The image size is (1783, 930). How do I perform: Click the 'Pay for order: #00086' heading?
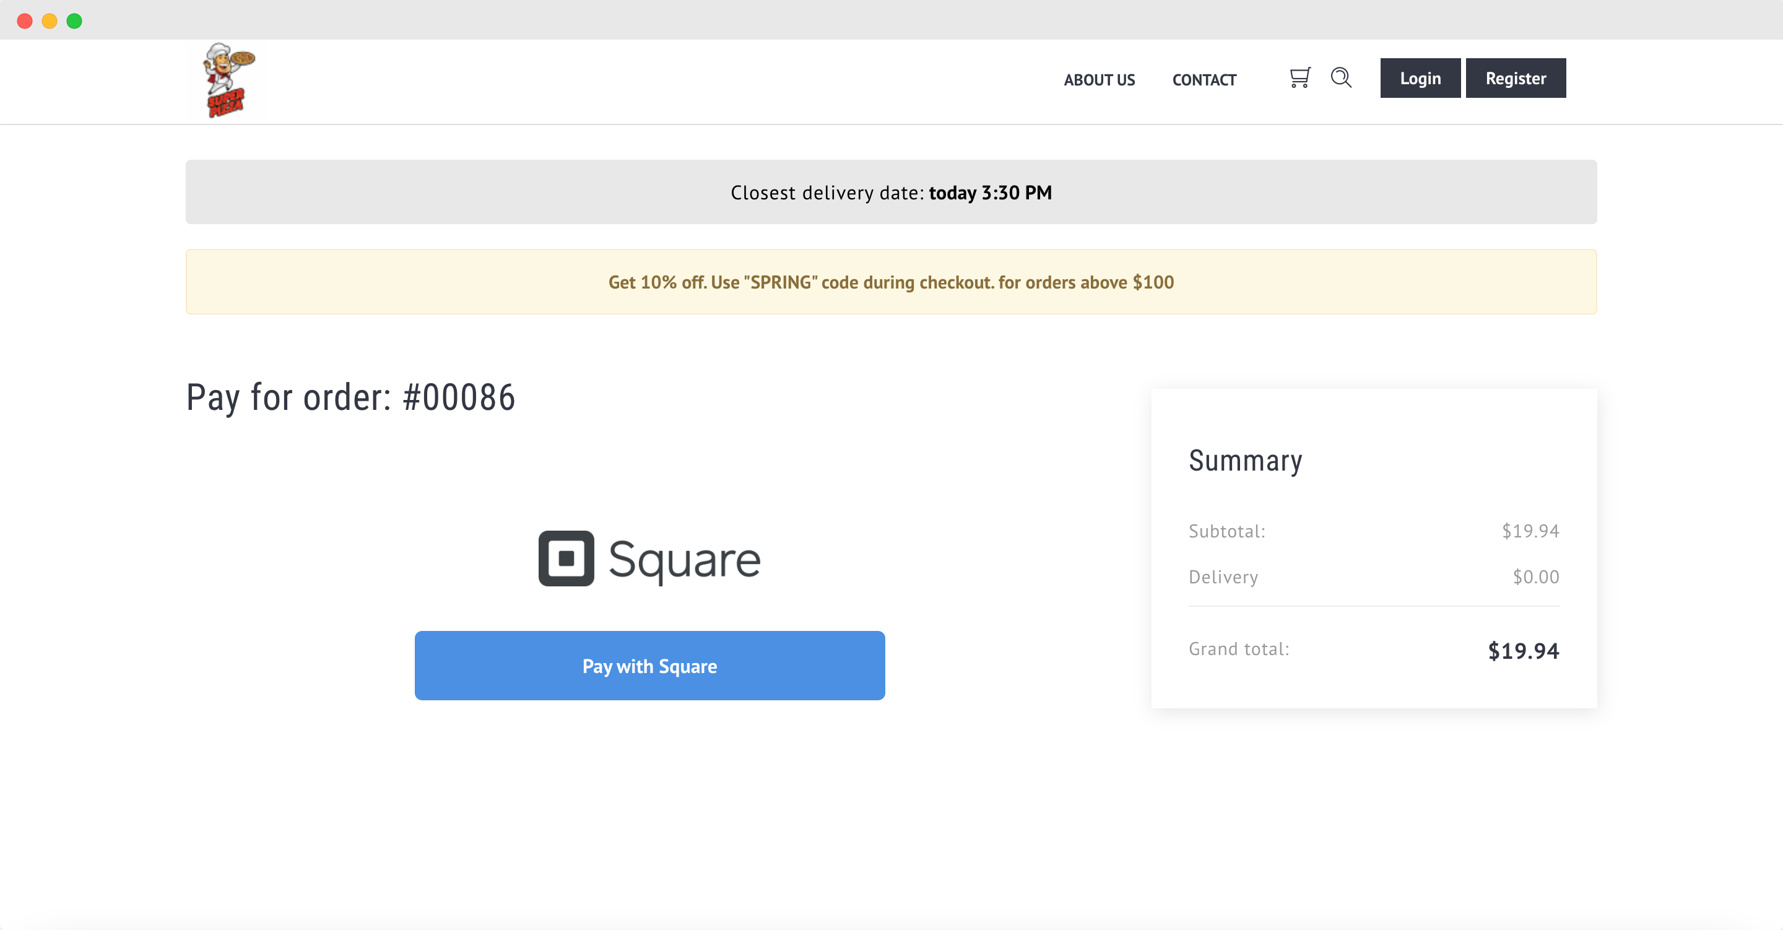(x=350, y=398)
